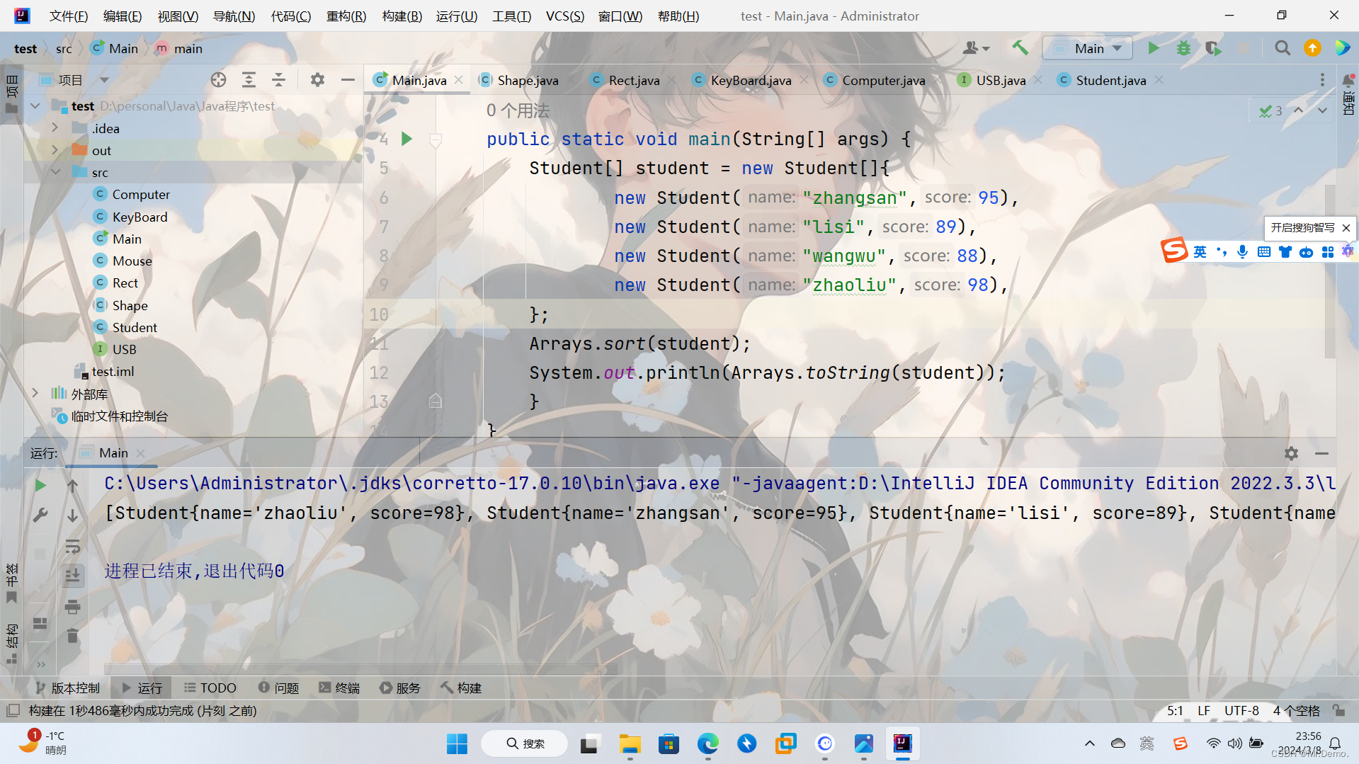Open 终端 terminal tool window button
Viewport: 1359px width, 764px height.
tap(340, 688)
